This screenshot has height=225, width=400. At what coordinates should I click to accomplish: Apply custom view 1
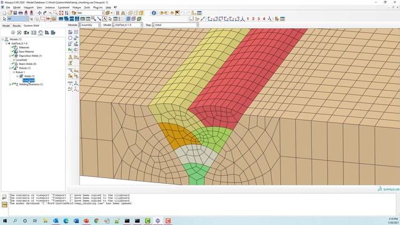pos(247,19)
